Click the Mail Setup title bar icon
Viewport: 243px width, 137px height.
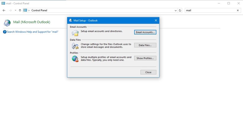click(70, 20)
